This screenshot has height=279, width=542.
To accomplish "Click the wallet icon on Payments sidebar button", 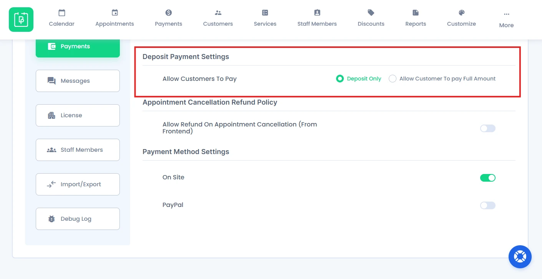I will (x=52, y=46).
